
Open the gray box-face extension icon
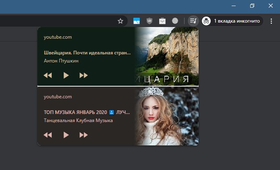[162, 21]
